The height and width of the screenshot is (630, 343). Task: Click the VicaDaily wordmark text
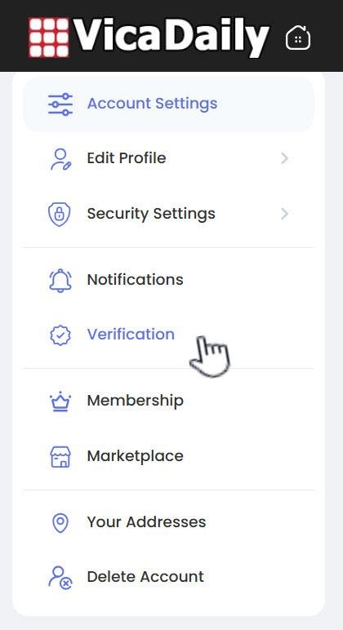171,37
